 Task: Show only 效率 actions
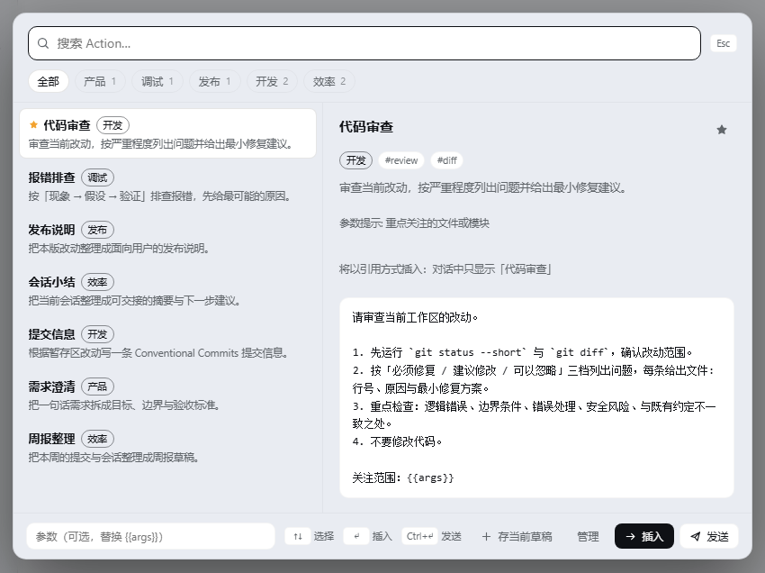point(329,81)
